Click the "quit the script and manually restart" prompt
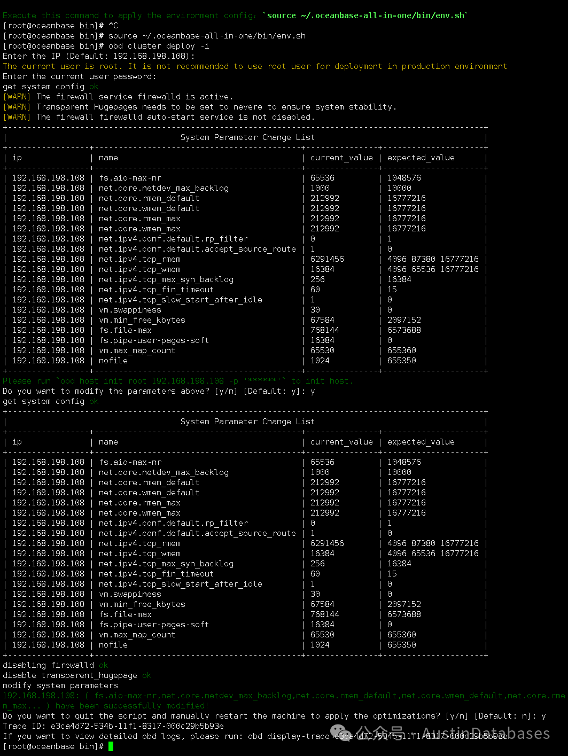 (274, 716)
